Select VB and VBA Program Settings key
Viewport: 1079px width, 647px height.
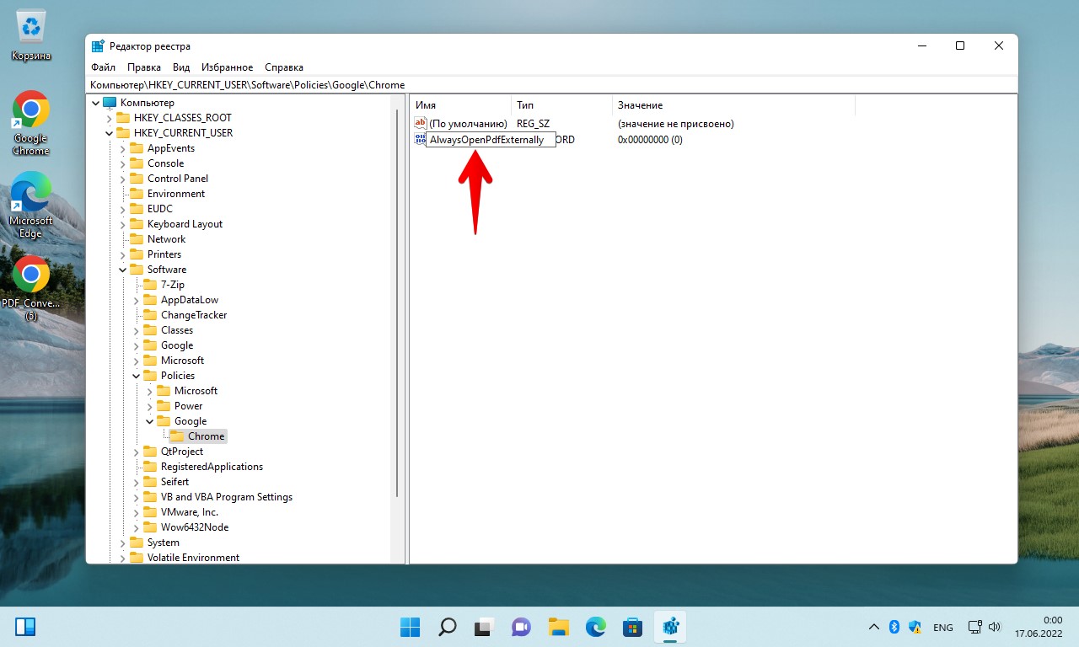coord(227,497)
